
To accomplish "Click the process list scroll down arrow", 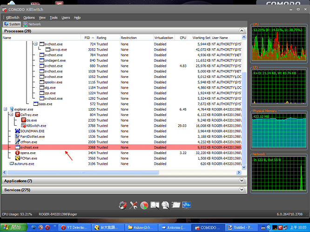I will [244, 167].
